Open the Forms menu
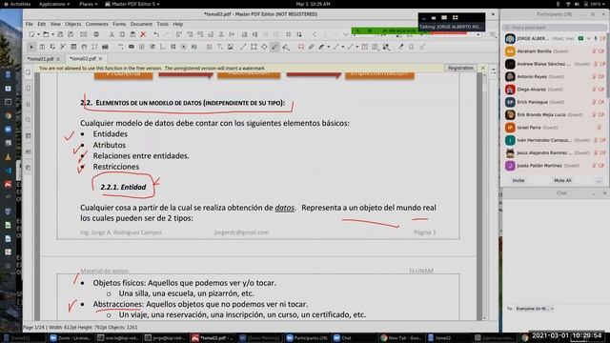 (x=119, y=24)
